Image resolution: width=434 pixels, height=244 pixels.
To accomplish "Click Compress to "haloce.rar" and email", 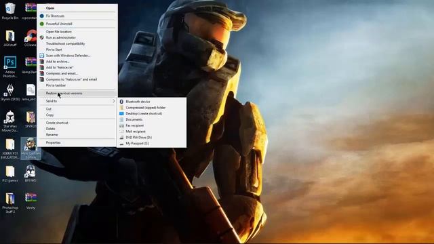I will tap(77, 79).
